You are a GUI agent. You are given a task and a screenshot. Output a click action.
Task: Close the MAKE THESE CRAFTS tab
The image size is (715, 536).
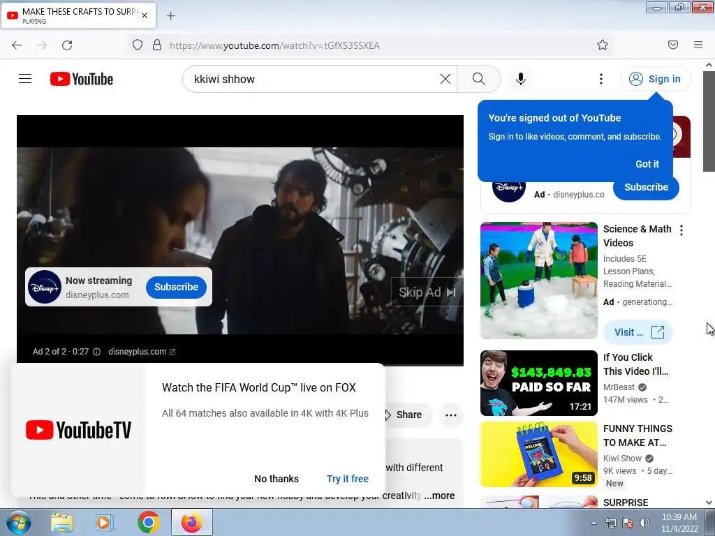pyautogui.click(x=145, y=15)
